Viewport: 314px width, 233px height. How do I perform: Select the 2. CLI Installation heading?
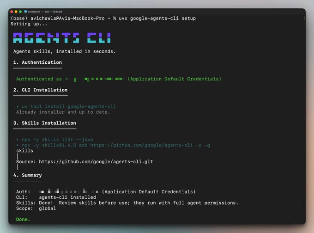[40, 90]
